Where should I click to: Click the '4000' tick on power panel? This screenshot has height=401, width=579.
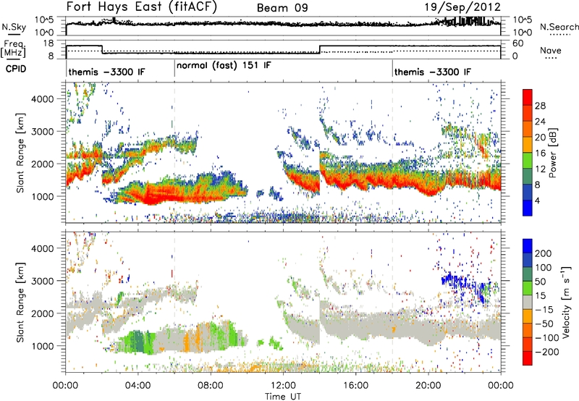42,99
